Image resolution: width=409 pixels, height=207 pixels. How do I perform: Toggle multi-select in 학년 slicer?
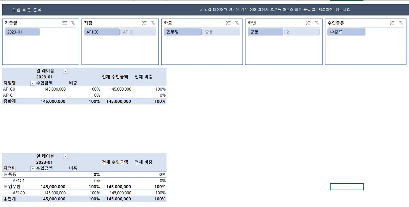308,23
